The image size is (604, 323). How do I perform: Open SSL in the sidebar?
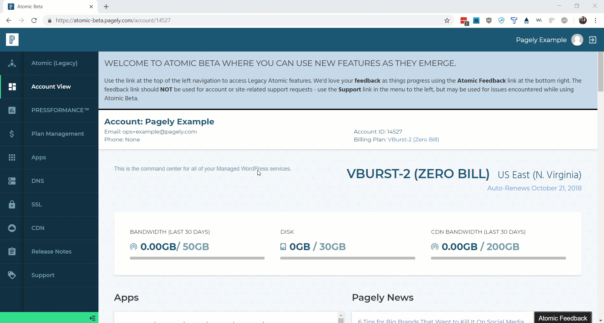pyautogui.click(x=36, y=205)
